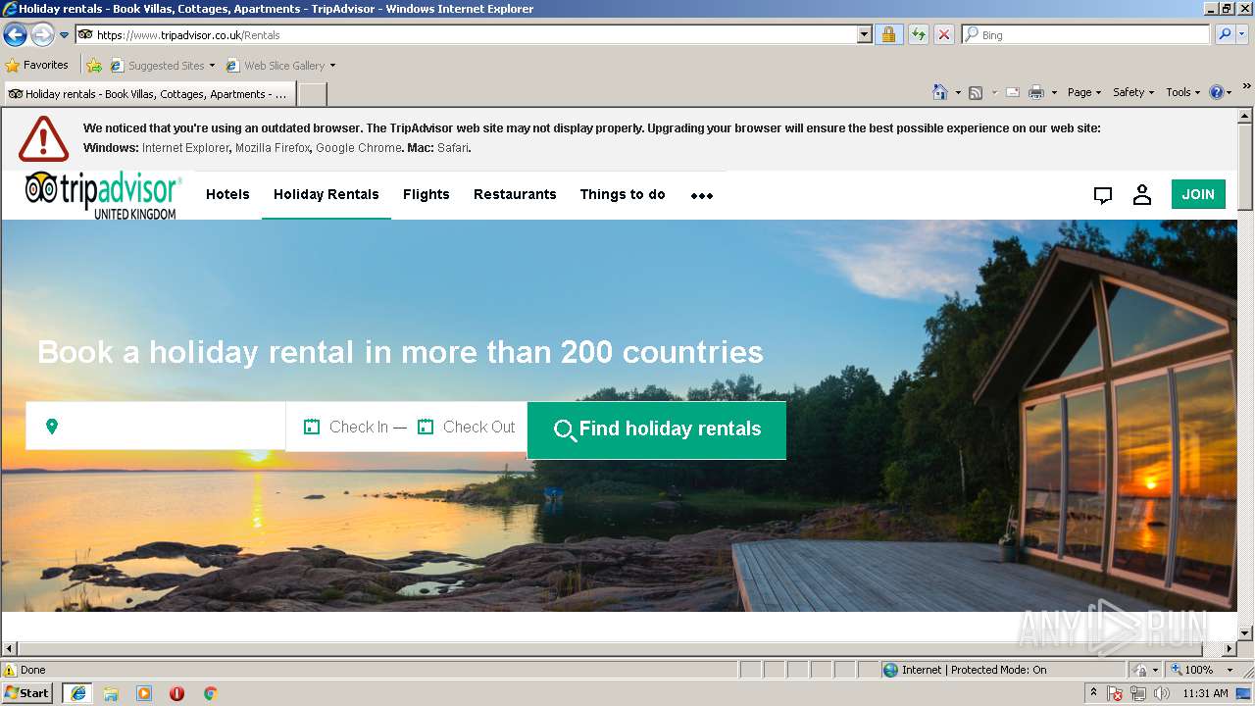
Task: Open a new blank browser tab
Action: click(312, 94)
